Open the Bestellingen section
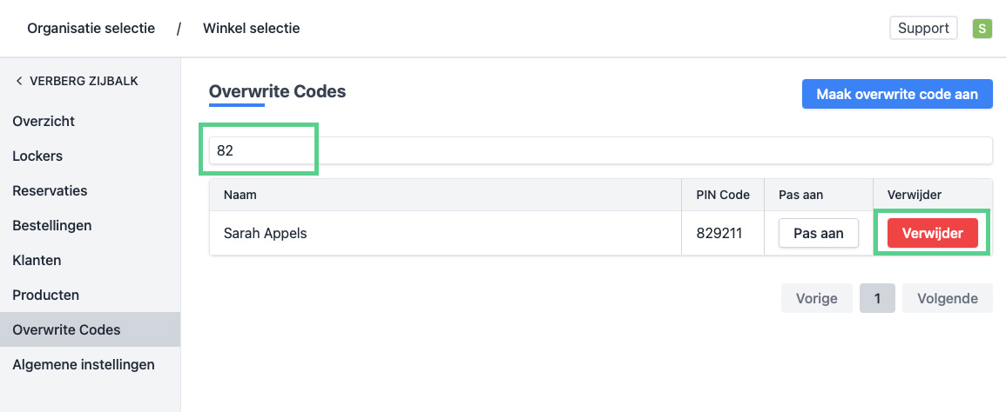The height and width of the screenshot is (412, 1006). [51, 226]
